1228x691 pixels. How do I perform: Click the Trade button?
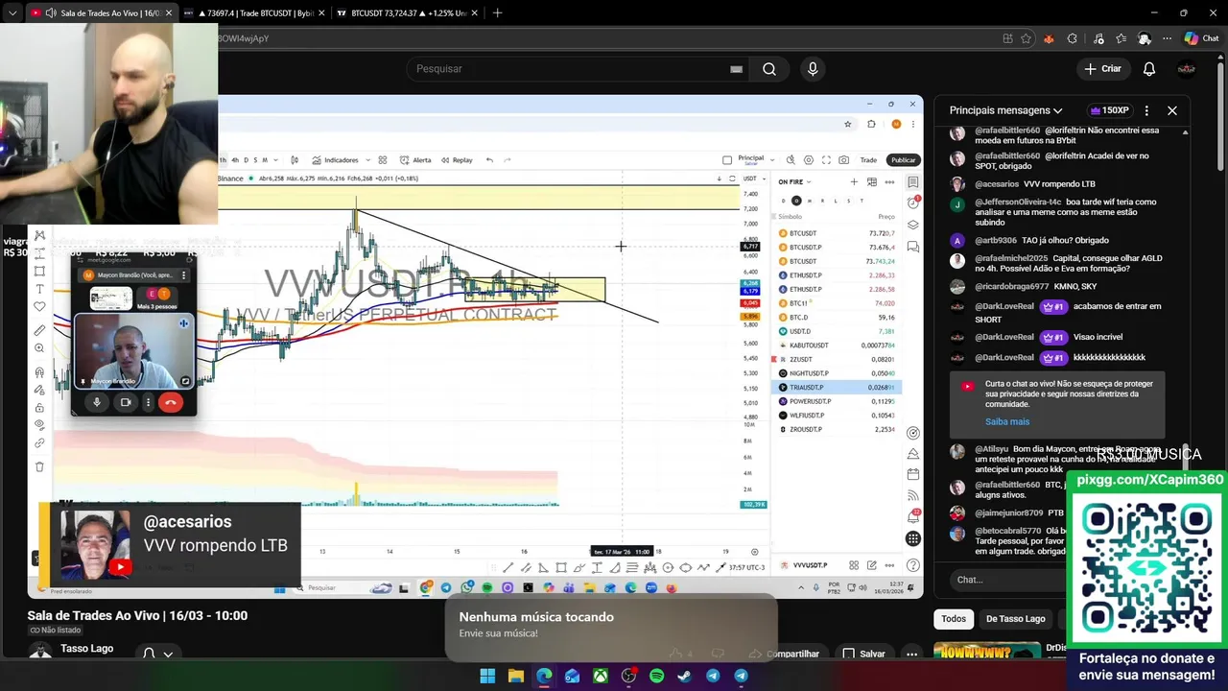pyautogui.click(x=868, y=160)
